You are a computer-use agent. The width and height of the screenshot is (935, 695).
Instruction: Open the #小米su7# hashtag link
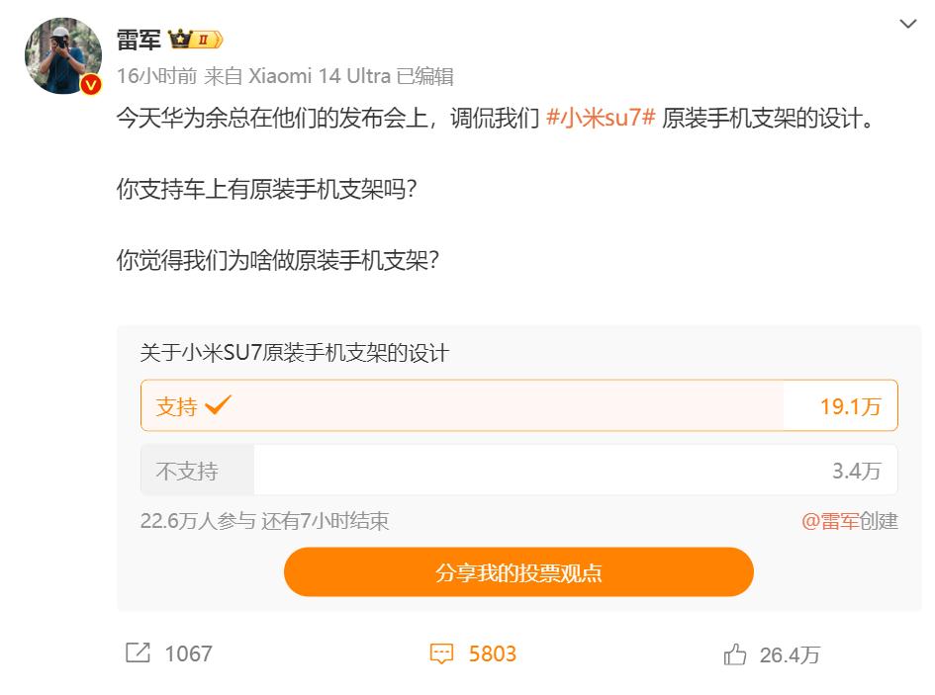pos(601,121)
